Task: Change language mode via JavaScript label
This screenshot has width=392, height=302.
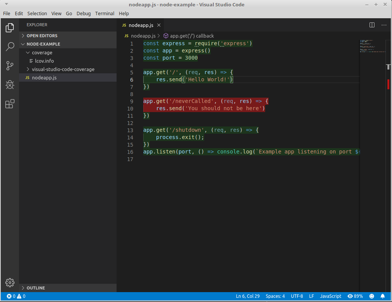Action: (x=330, y=296)
